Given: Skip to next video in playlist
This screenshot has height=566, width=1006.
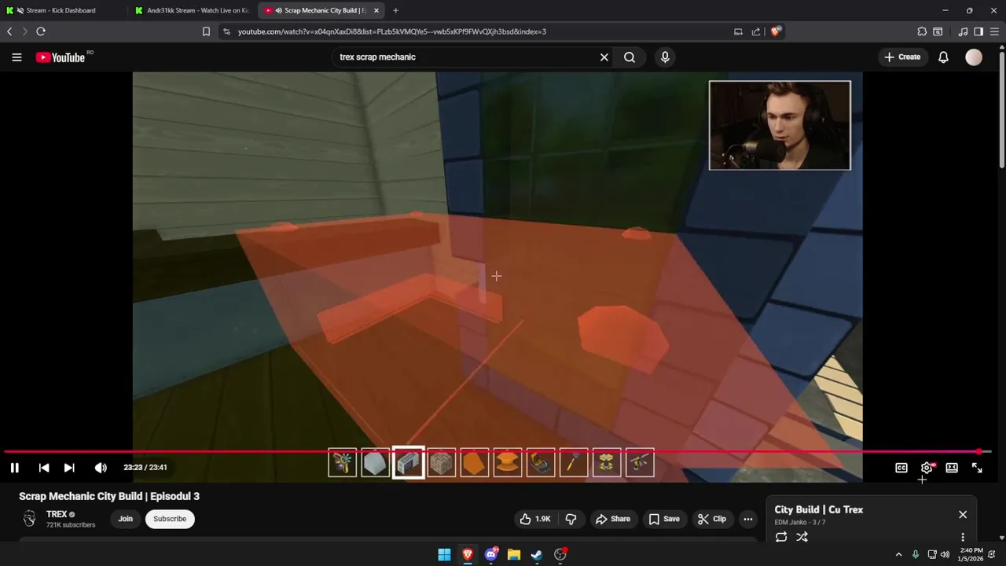Looking at the screenshot, I should pyautogui.click(x=69, y=468).
